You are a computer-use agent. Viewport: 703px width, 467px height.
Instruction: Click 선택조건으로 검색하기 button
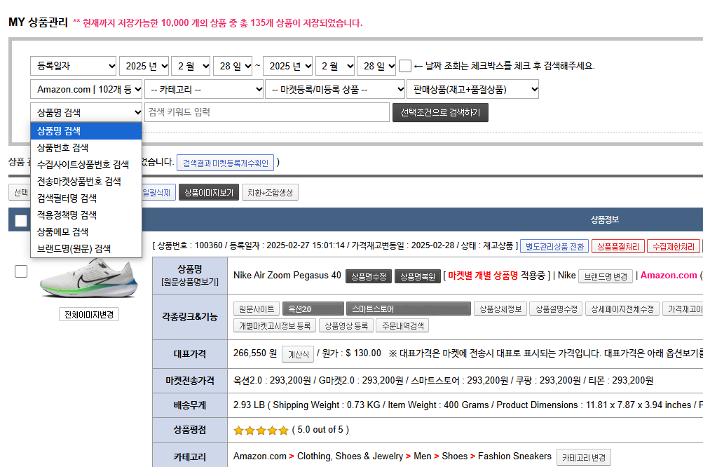(440, 112)
